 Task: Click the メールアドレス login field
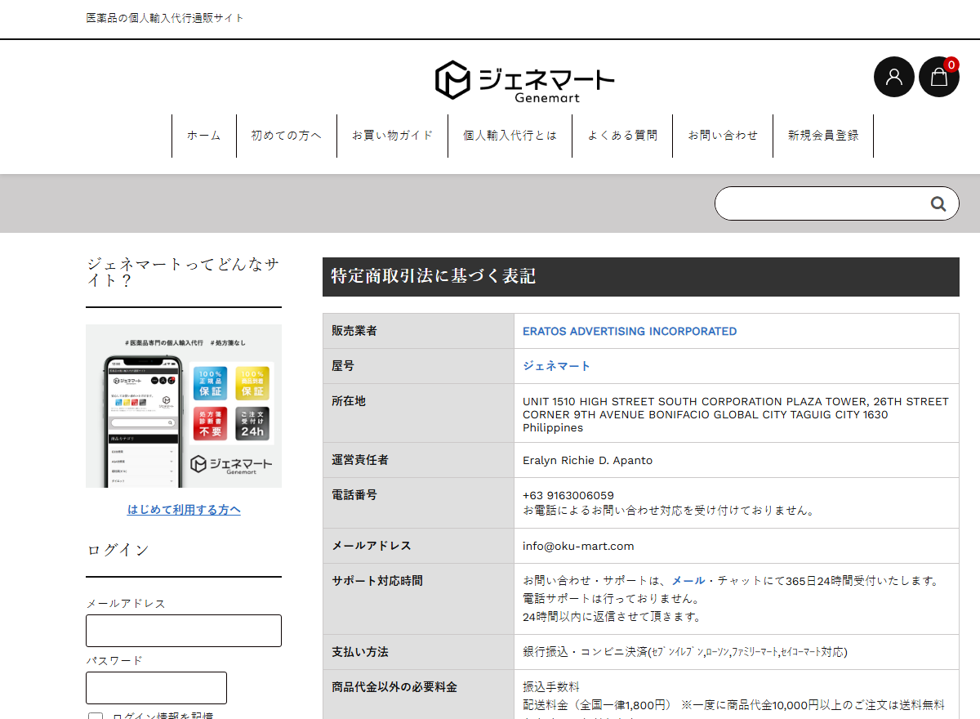click(x=184, y=631)
